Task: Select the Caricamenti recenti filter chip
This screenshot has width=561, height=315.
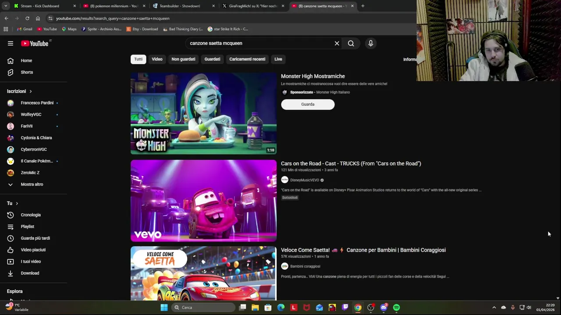Action: [x=247, y=59]
